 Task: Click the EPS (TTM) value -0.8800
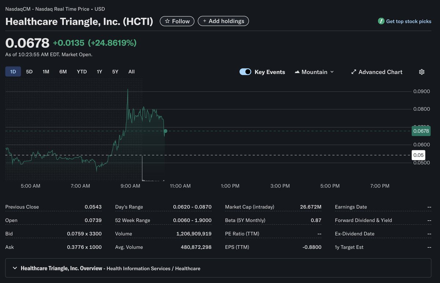[x=312, y=247]
